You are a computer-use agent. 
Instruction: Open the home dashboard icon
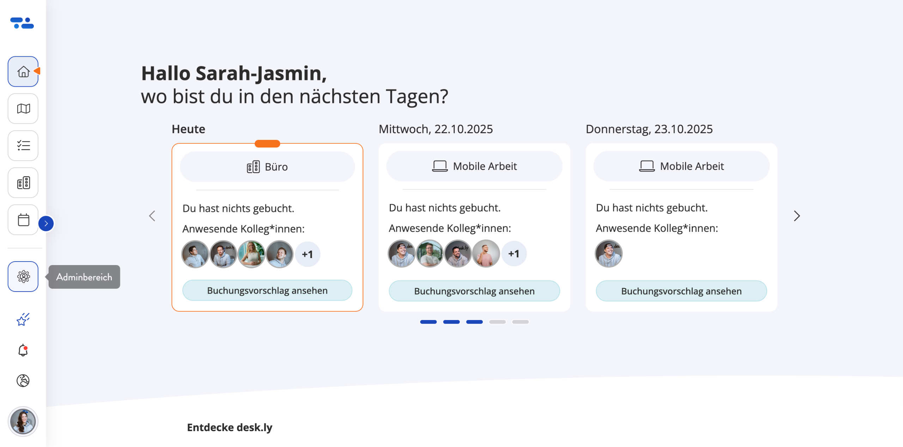tap(23, 72)
